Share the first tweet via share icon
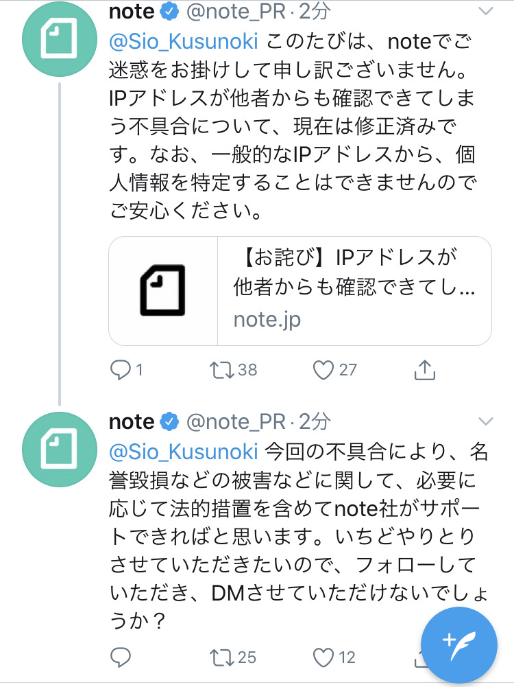This screenshot has width=514, height=687. pos(424,369)
